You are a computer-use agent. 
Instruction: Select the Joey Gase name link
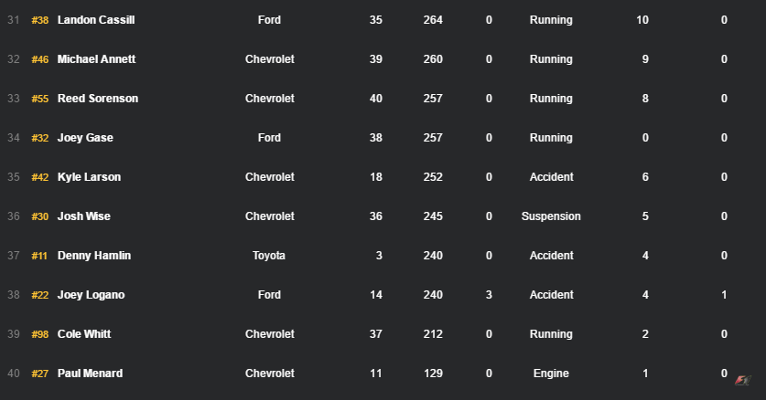[x=85, y=138]
